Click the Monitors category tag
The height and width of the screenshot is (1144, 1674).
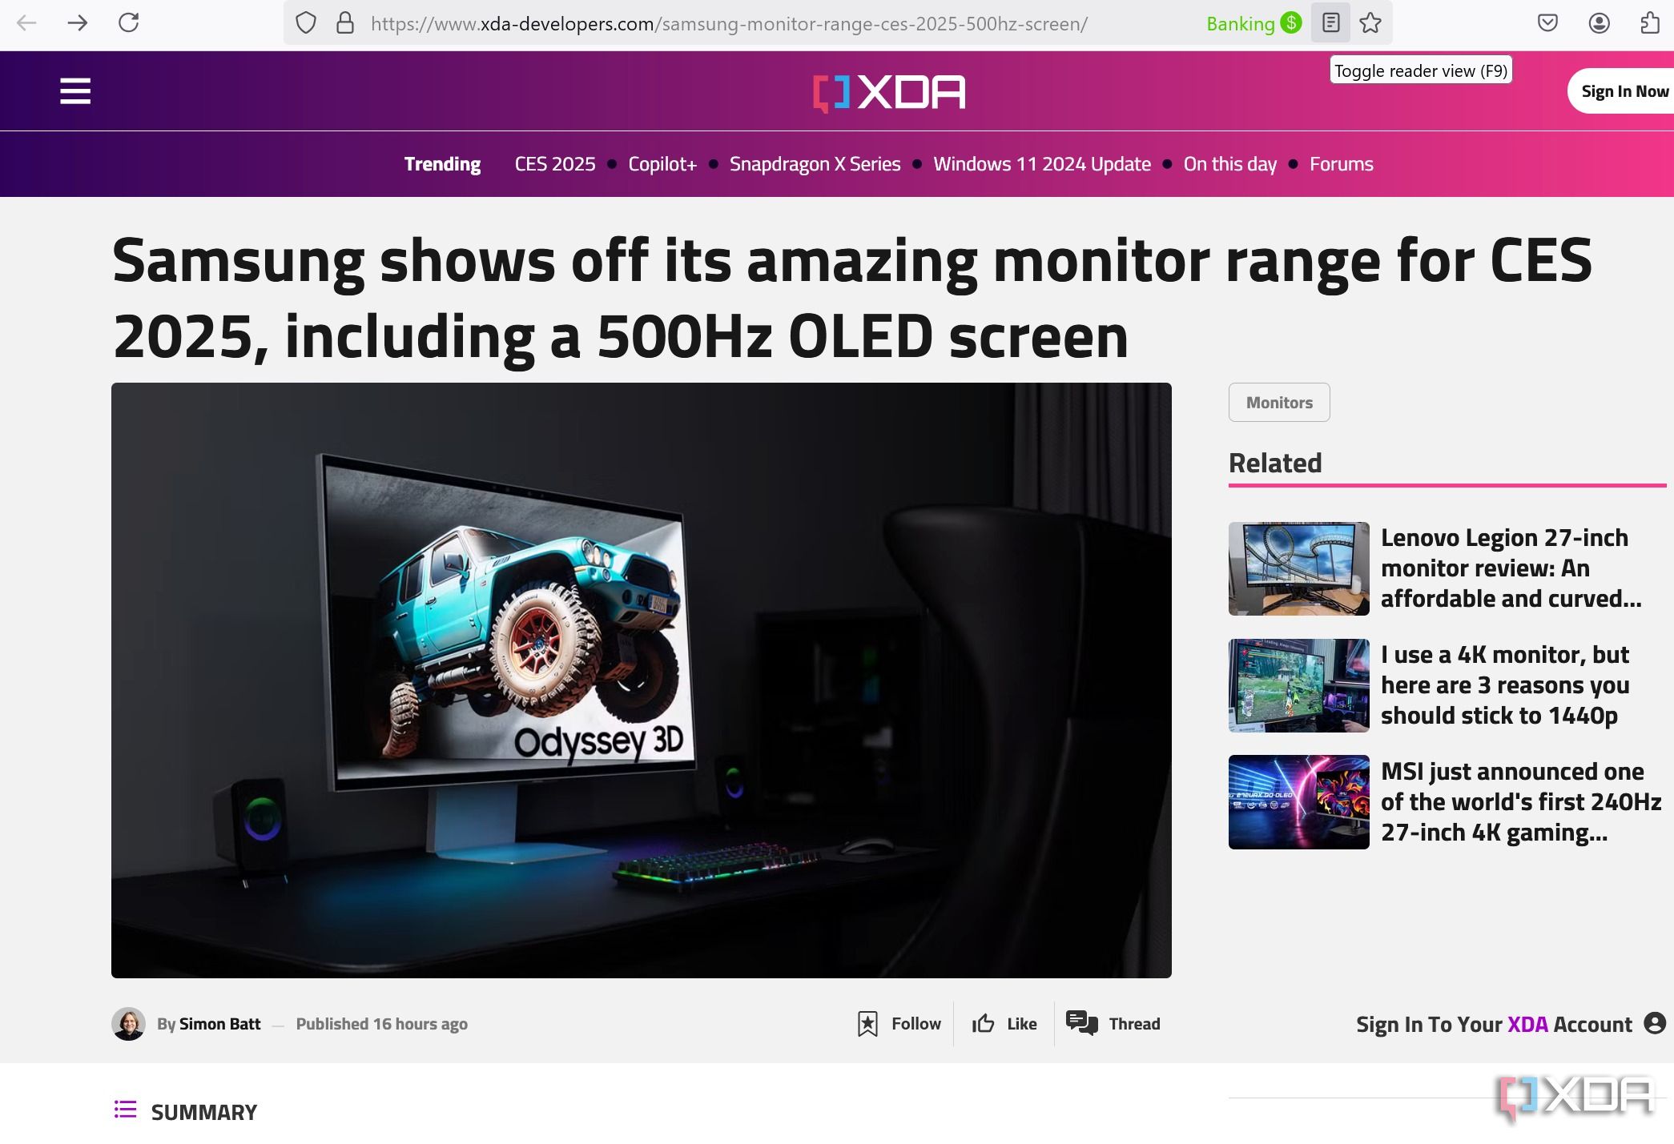tap(1279, 403)
